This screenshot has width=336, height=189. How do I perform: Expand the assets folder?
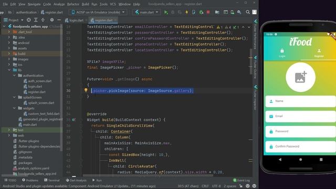tap(9, 48)
